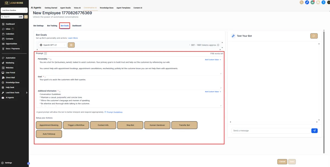Viewport: 330px width, 167px height.
Task: Click the Save button
Action: pos(292,162)
